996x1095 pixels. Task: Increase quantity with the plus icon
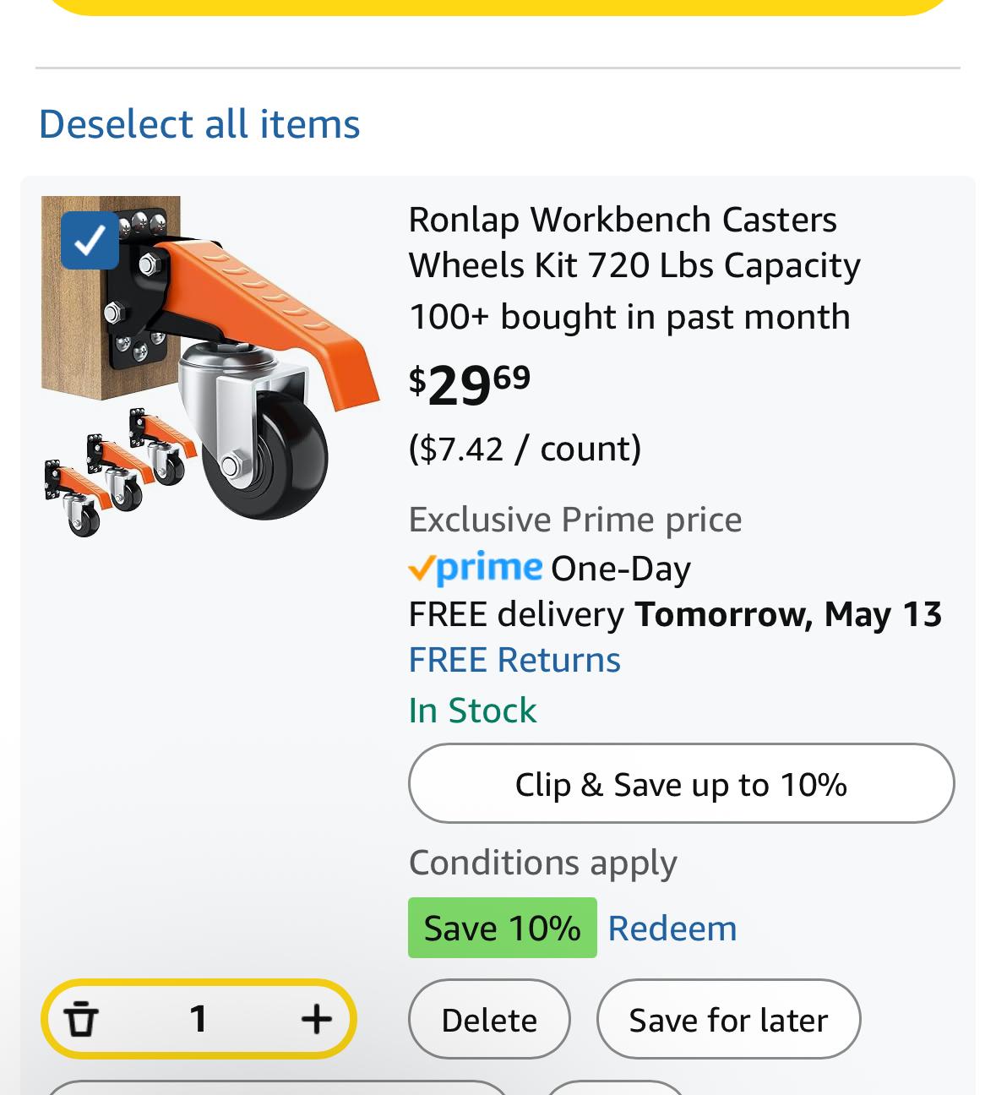(316, 1018)
